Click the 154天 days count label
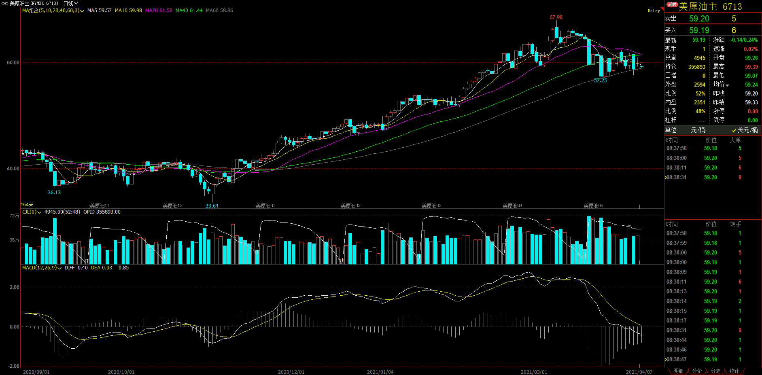Image resolution: width=762 pixels, height=375 pixels. pos(27,205)
